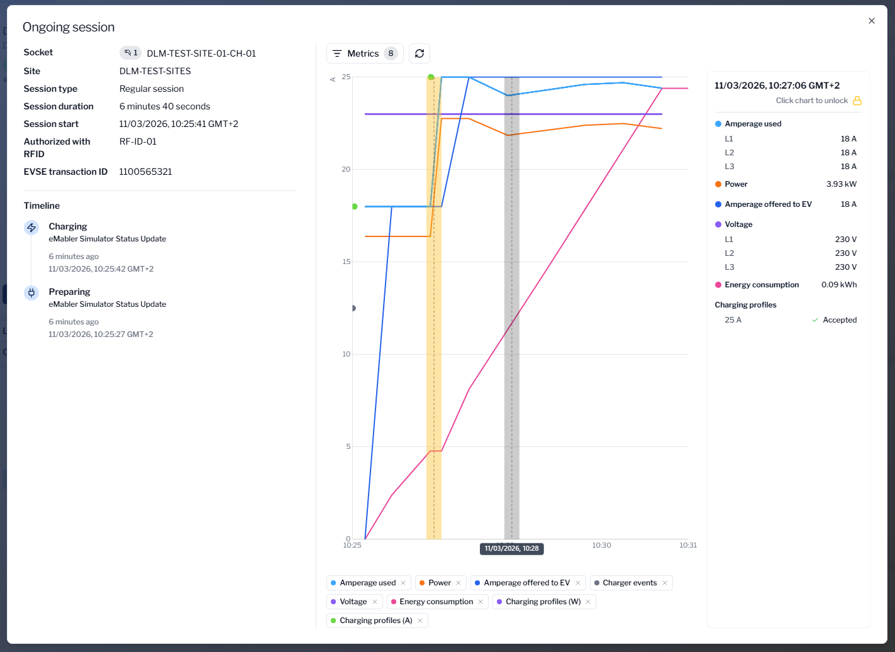Click the Metrics count badge 8
Image resolution: width=895 pixels, height=652 pixels.
coord(391,53)
